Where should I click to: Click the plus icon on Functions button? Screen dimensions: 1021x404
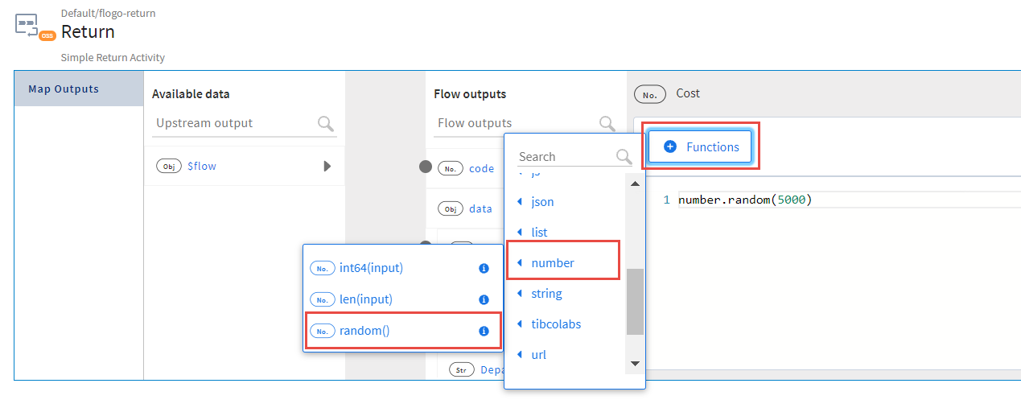click(669, 146)
